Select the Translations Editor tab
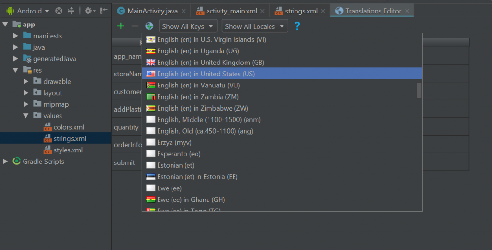This screenshot has width=492, height=250. point(373,11)
